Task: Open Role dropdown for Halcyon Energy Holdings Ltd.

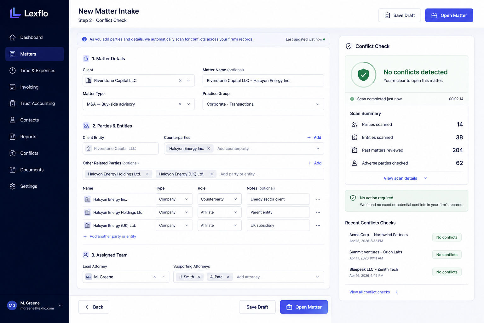Action: coord(220,212)
